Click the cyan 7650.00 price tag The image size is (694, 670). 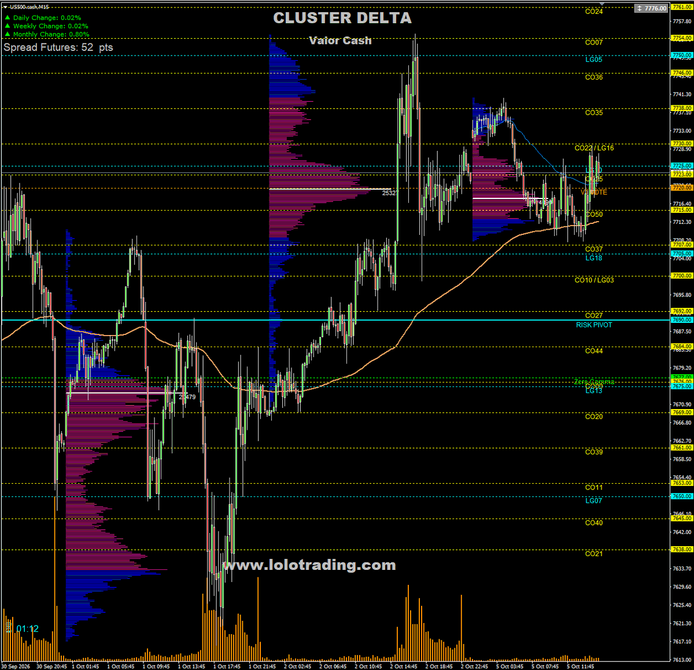click(x=682, y=496)
